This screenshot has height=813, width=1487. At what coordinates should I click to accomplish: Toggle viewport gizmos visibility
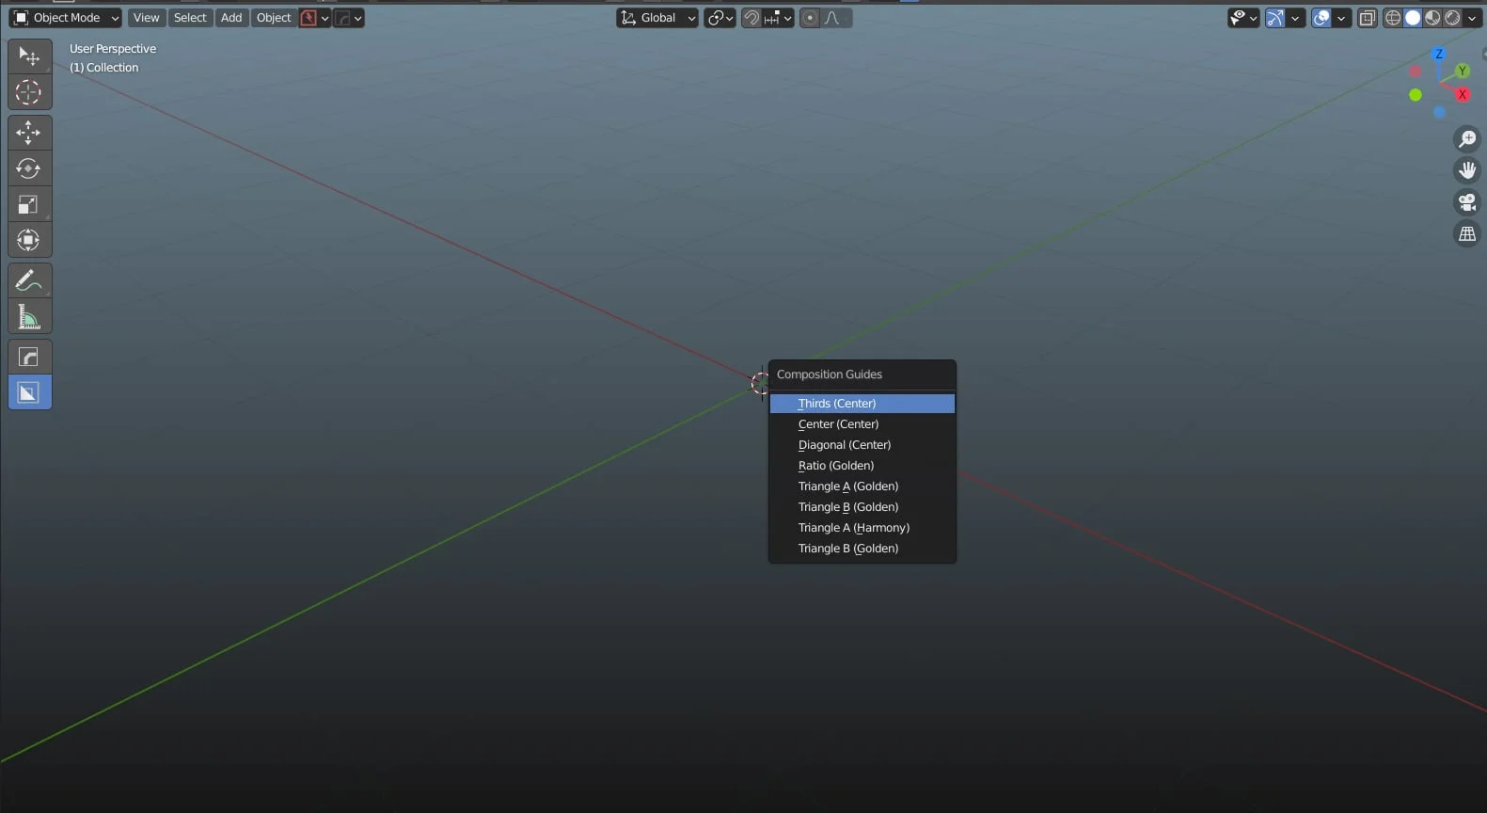coord(1275,18)
